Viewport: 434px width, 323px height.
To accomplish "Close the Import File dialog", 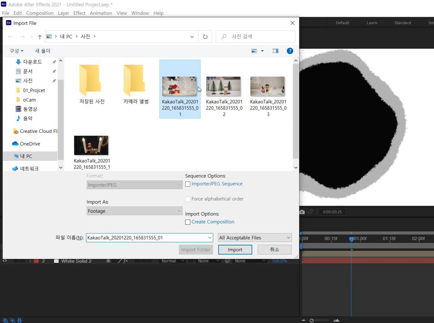I will 292,23.
